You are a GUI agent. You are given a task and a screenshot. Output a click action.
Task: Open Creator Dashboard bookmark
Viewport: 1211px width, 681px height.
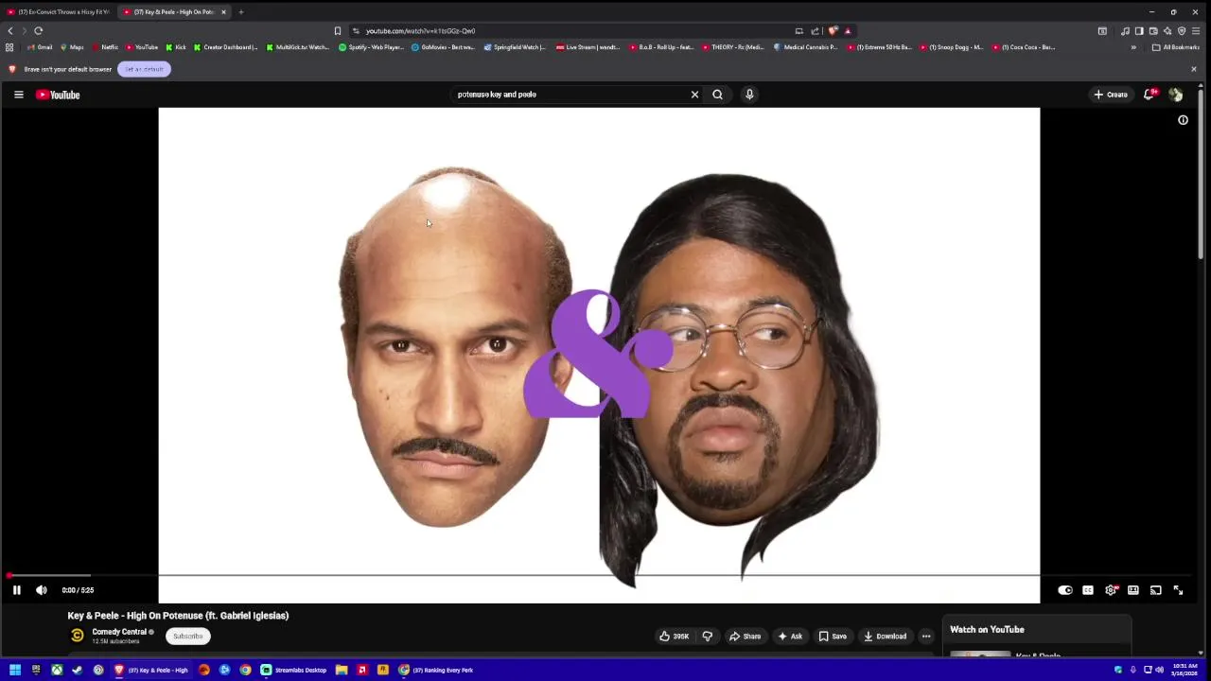[225, 47]
